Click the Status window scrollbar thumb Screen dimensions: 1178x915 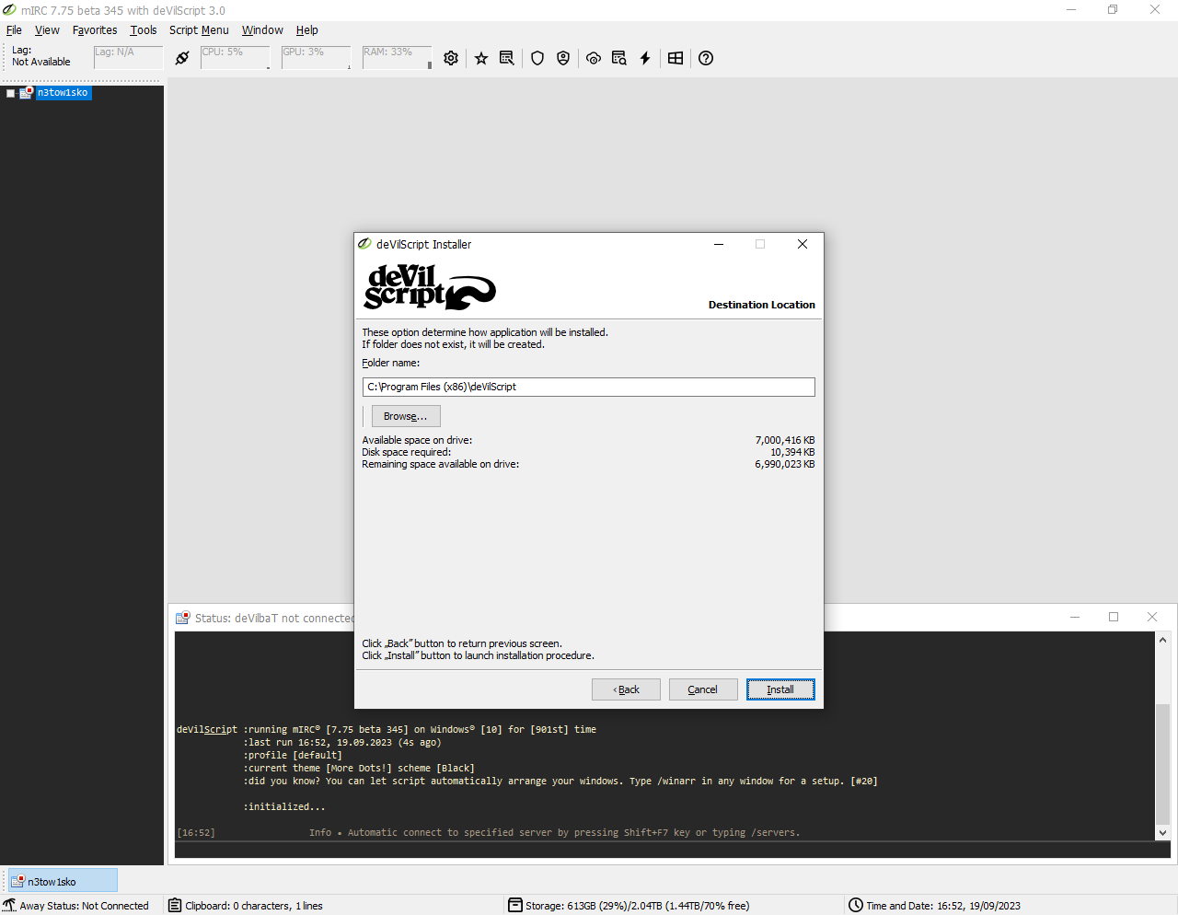[x=1162, y=764]
